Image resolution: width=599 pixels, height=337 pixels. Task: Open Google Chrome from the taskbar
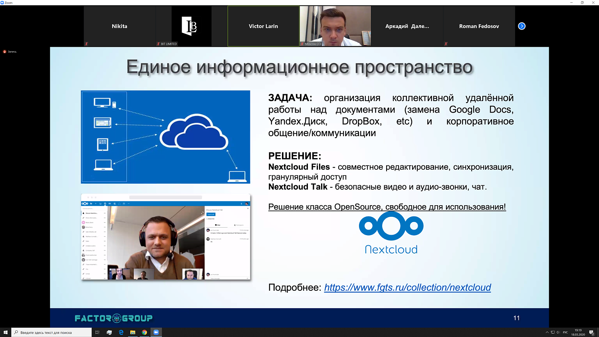(x=145, y=332)
